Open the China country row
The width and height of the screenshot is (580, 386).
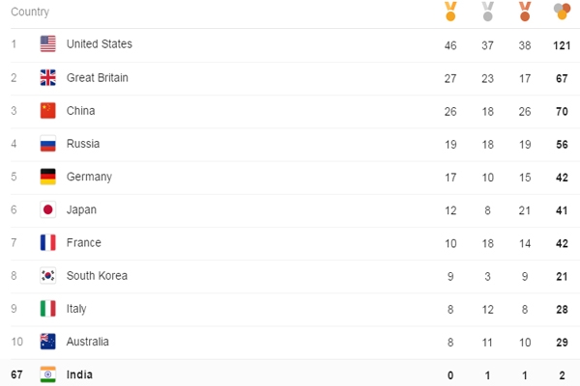click(x=295, y=111)
